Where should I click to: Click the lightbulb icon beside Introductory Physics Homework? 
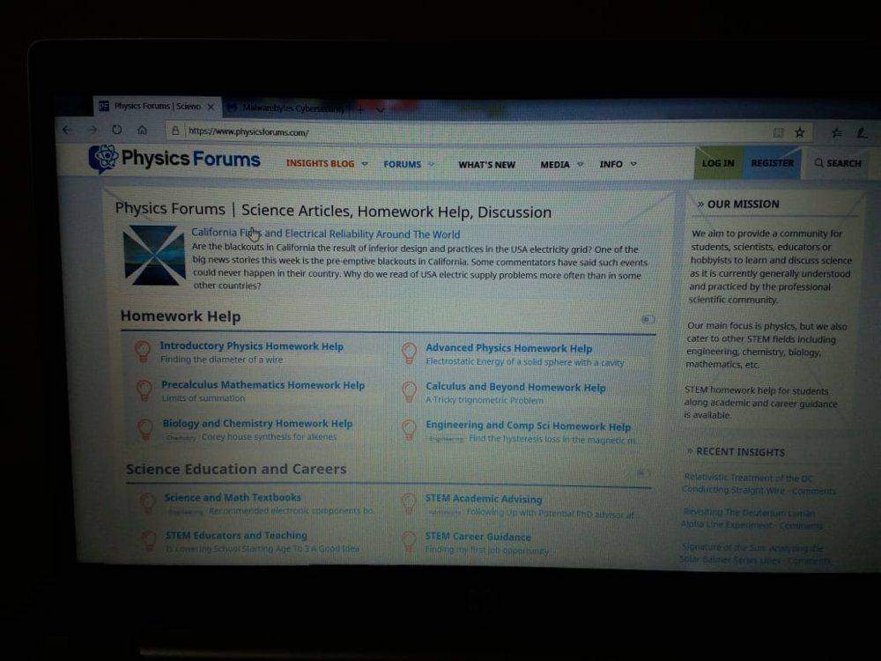[143, 352]
